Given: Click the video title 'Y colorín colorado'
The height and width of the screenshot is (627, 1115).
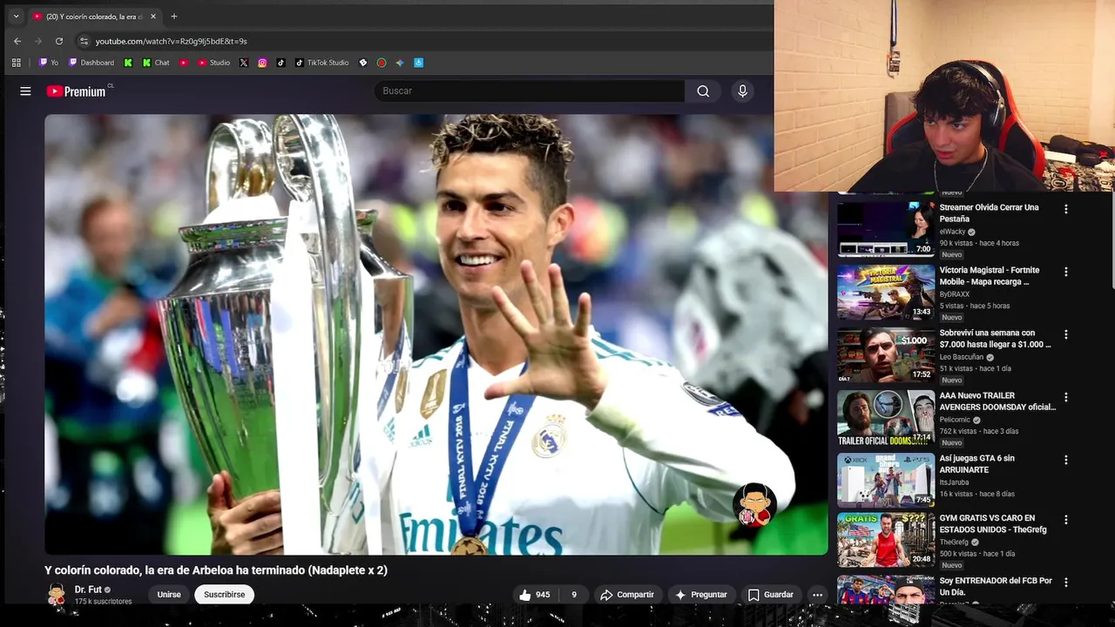Looking at the screenshot, I should (216, 570).
